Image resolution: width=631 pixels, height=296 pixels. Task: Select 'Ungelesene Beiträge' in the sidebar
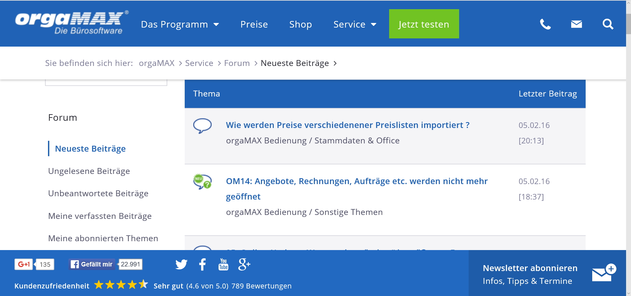(89, 171)
